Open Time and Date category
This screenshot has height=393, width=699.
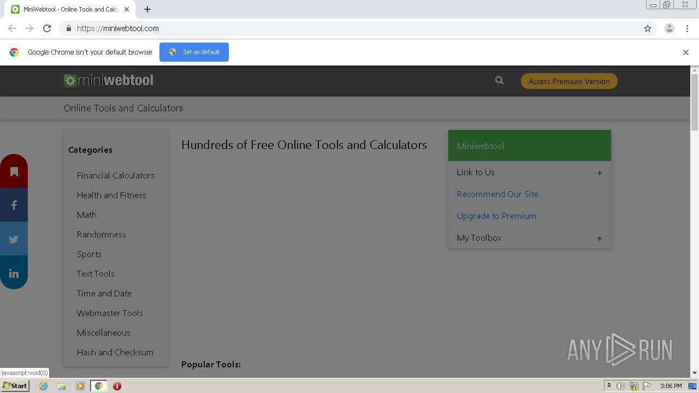104,294
